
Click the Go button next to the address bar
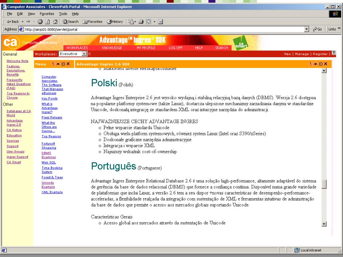click(318, 29)
